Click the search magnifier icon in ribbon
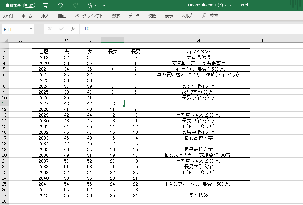This screenshot has width=303, height=205. point(204,16)
